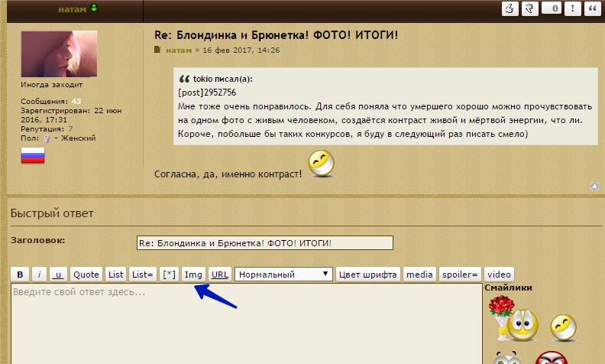Click the quoted text [post]2952756
This screenshot has width=605, height=364.
coord(207,93)
